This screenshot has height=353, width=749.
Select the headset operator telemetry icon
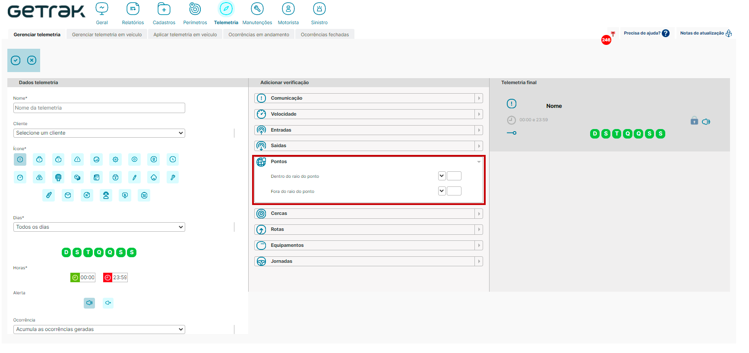pos(106,195)
